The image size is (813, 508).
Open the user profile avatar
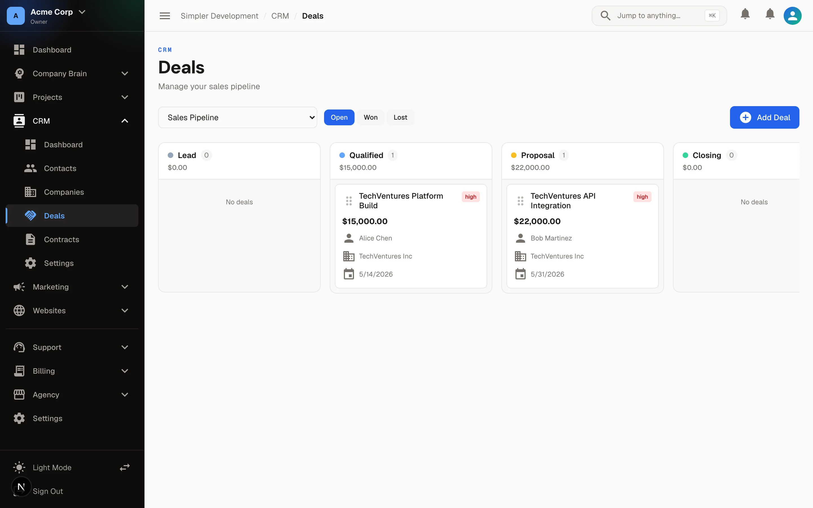point(792,16)
